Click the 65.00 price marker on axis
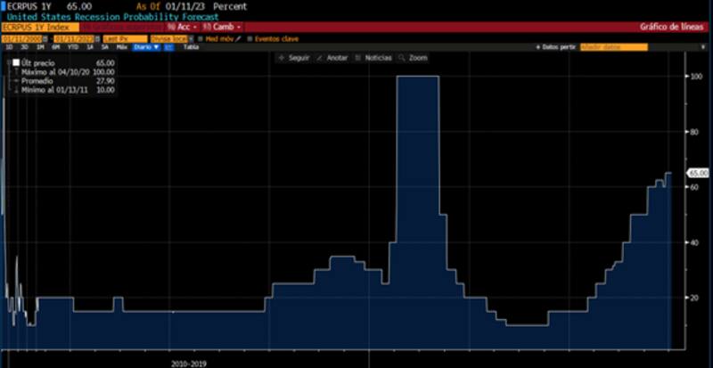 click(x=698, y=172)
